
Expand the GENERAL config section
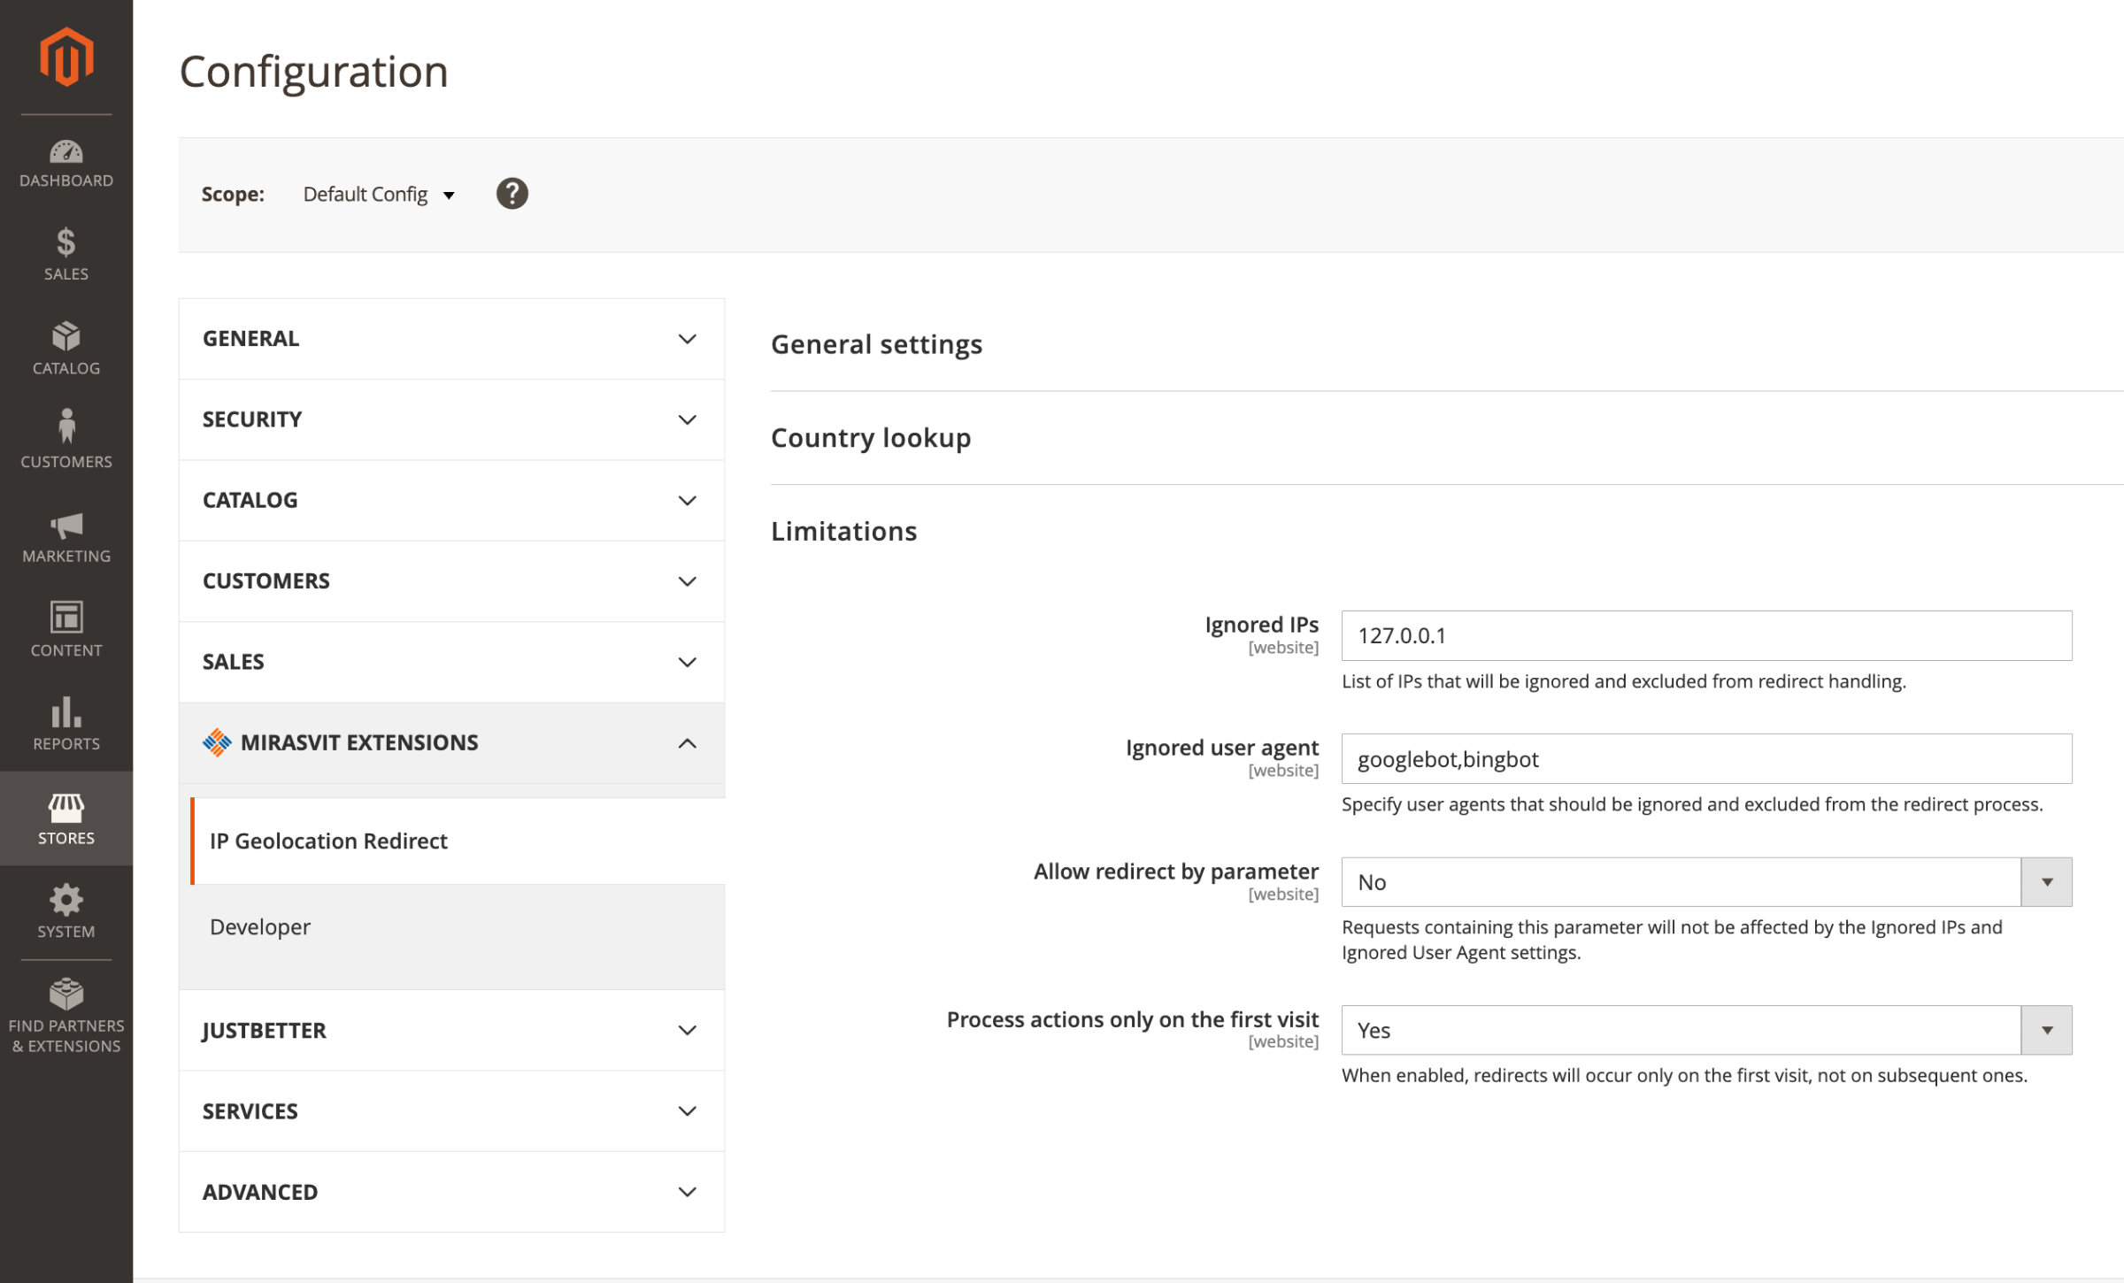coord(451,339)
